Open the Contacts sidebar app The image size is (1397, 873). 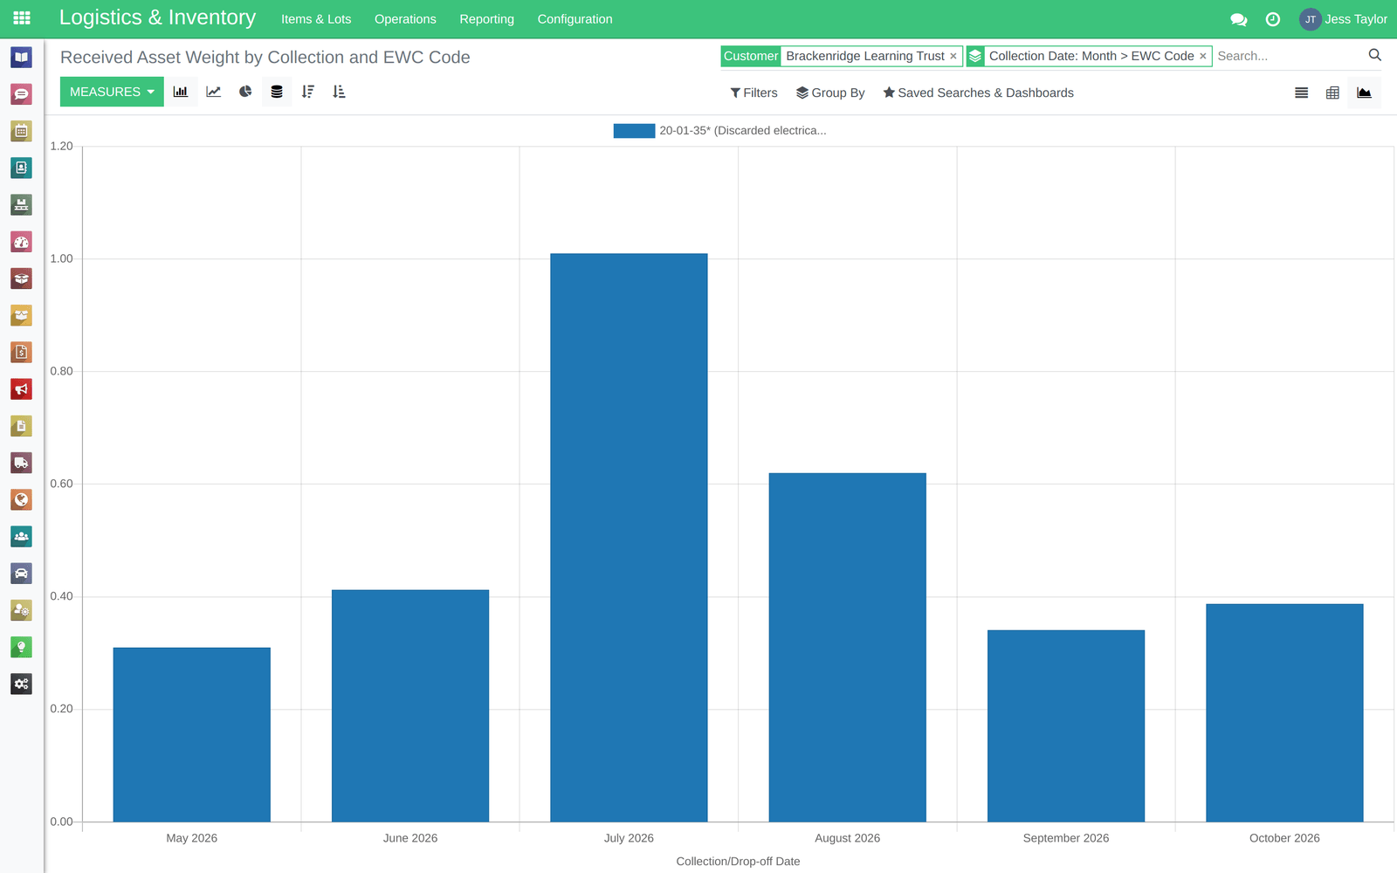coord(22,168)
